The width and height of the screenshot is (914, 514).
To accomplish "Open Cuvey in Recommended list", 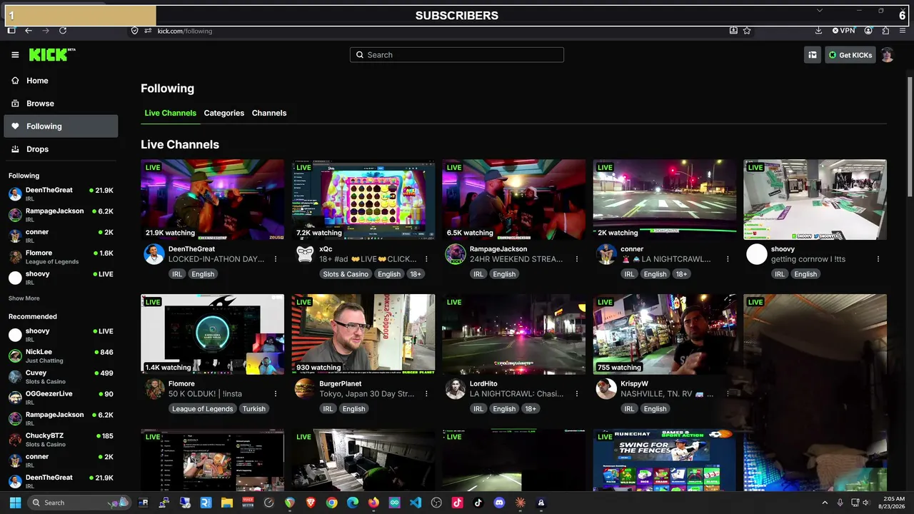I will point(61,376).
